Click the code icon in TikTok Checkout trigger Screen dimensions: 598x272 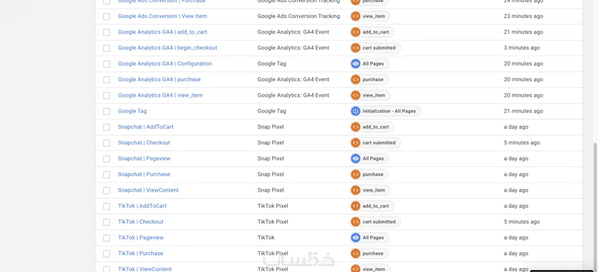pos(356,222)
